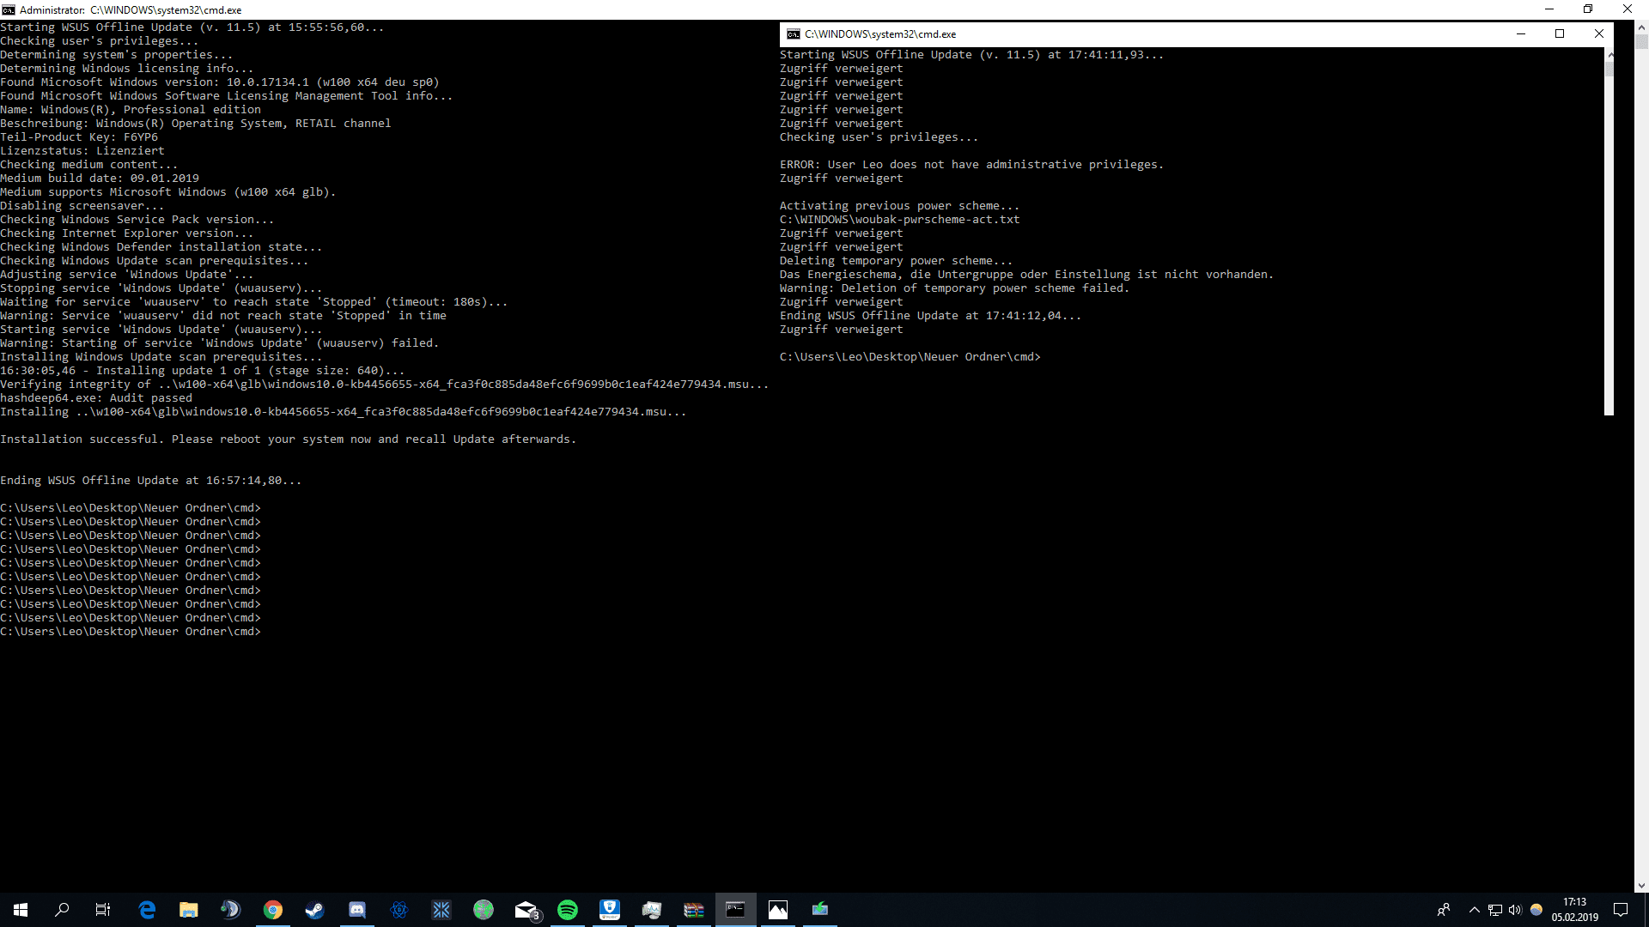Click scrollbar up arrow in Administrator window
The height and width of the screenshot is (927, 1649).
pos(1641,27)
